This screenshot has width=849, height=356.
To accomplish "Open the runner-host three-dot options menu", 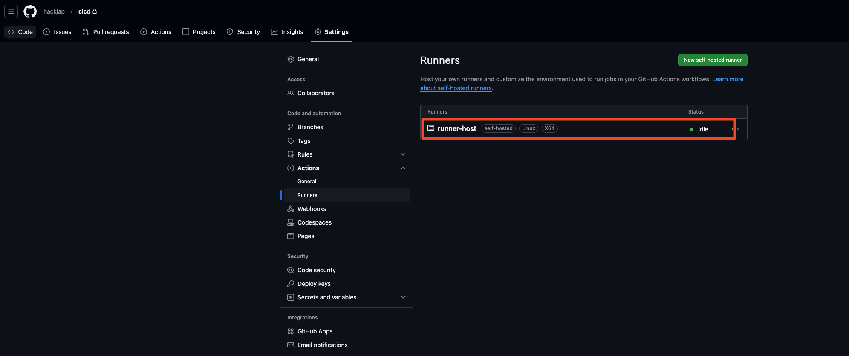I will 735,129.
